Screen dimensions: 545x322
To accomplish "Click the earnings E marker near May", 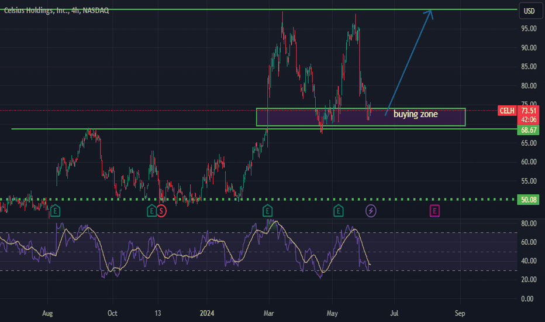I will pos(338,211).
